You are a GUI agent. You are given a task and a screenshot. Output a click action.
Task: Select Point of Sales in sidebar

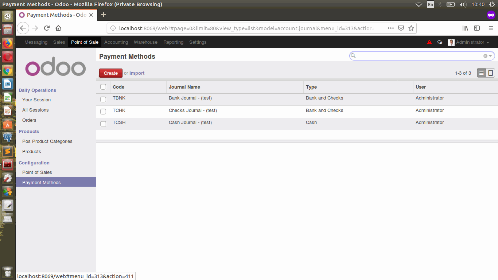37,172
